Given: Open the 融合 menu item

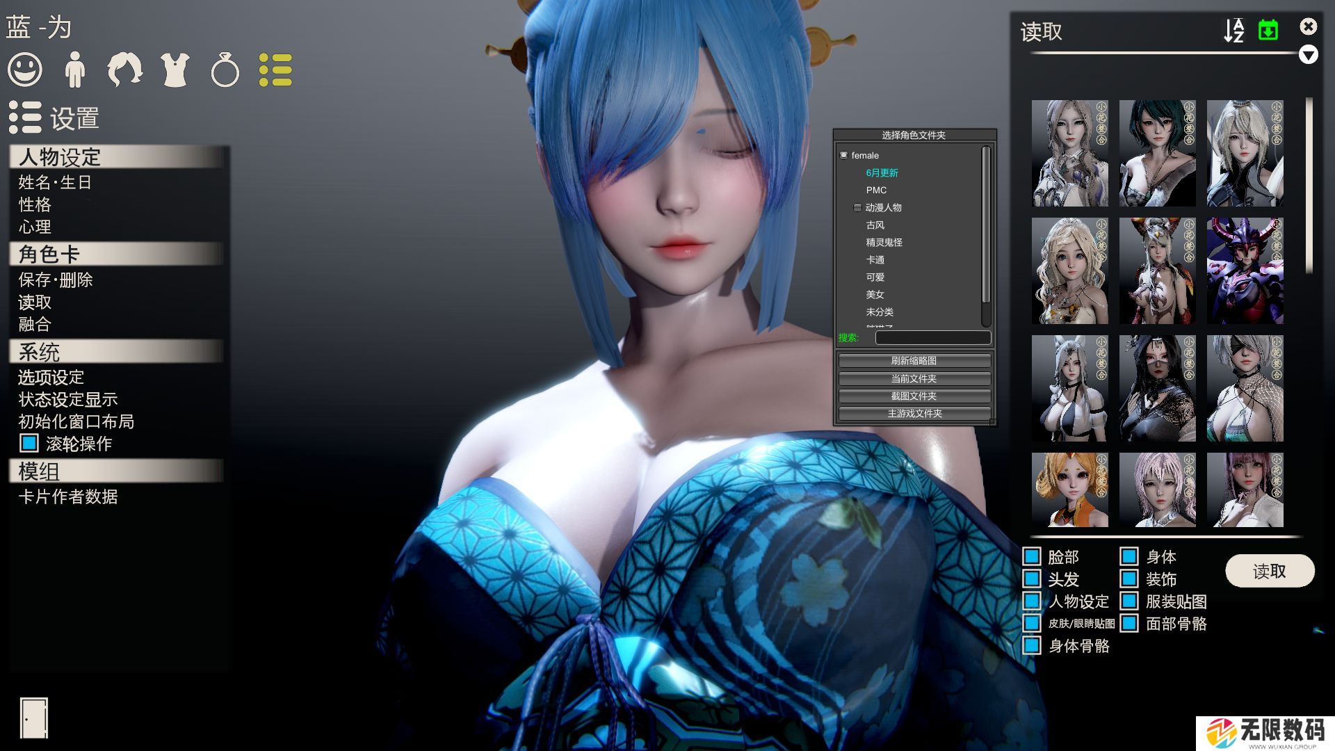Looking at the screenshot, I should (35, 324).
